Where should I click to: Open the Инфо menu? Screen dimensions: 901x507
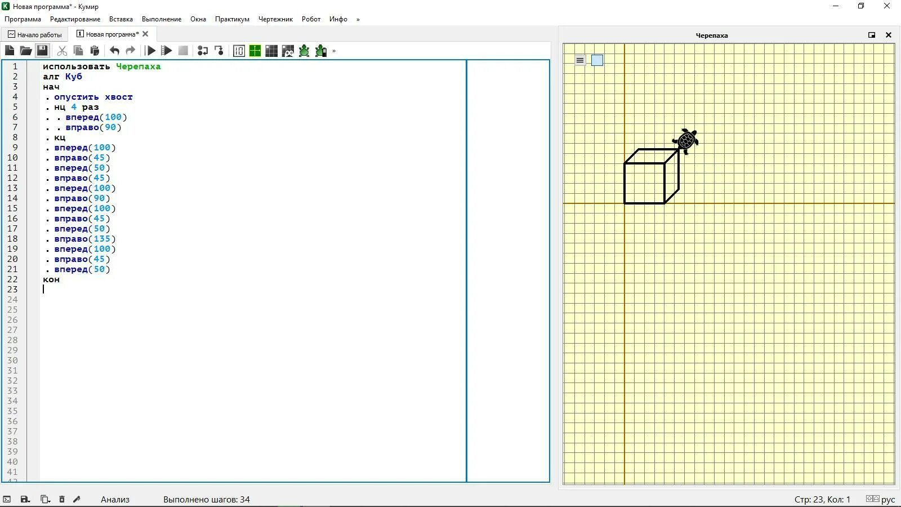[338, 19]
